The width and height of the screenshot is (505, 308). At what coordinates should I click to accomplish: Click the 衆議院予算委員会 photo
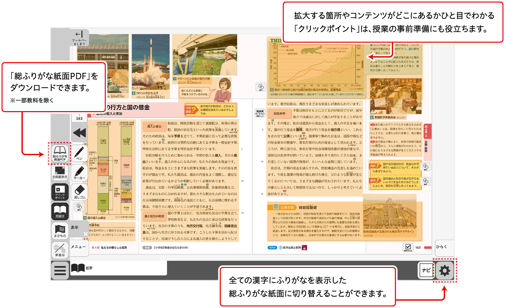(396, 97)
